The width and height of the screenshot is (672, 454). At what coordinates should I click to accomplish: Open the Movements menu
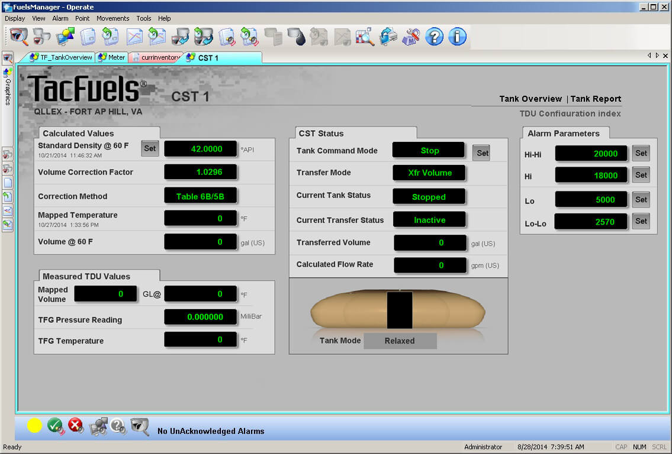pos(112,18)
